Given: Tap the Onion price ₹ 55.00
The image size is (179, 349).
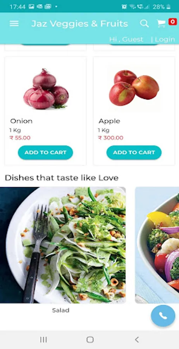Looking at the screenshot, I should pos(20,138).
